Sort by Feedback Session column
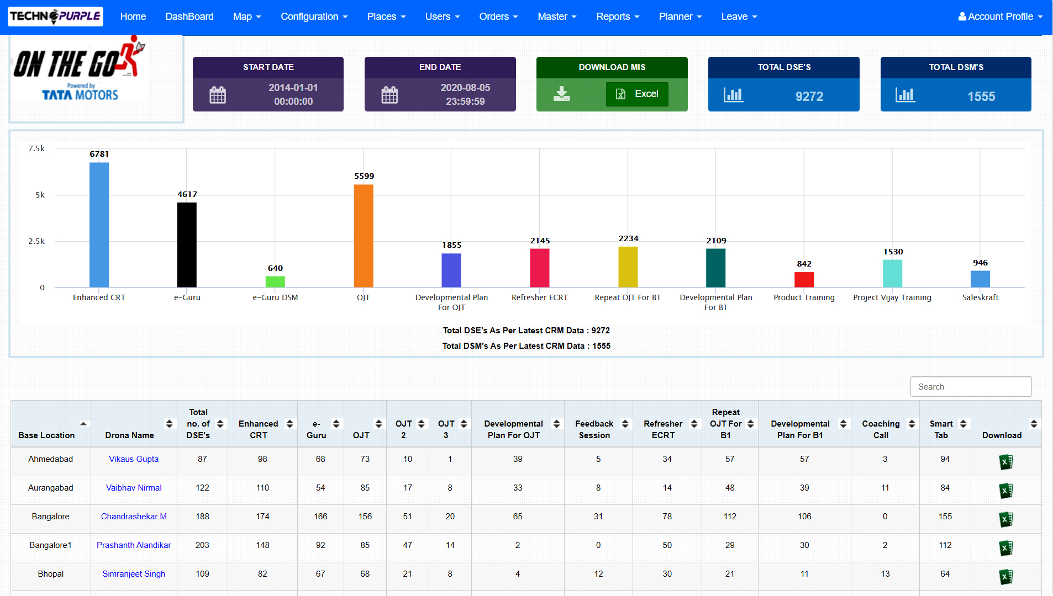This screenshot has height=596, width=1053. pyautogui.click(x=625, y=424)
